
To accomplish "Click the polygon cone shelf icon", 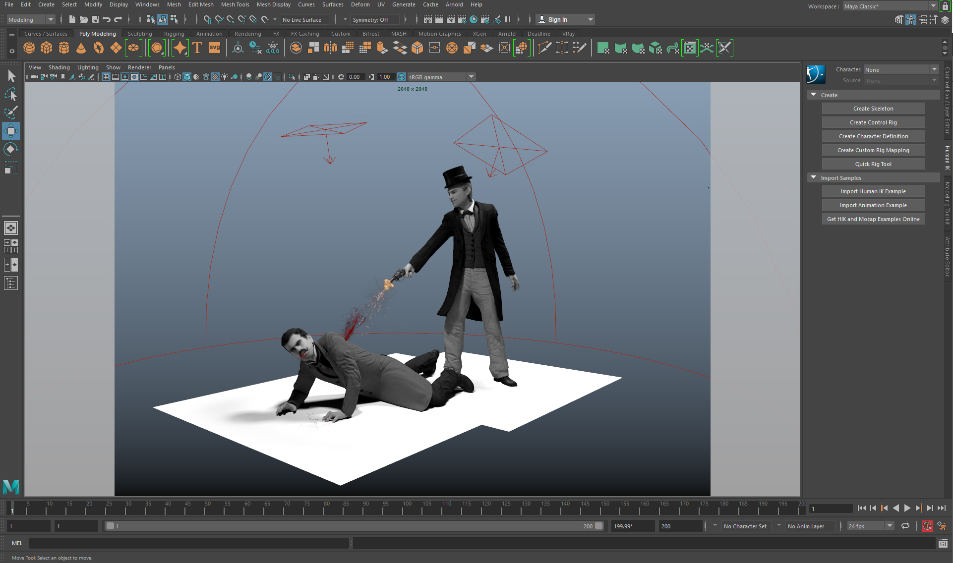I will click(x=81, y=48).
